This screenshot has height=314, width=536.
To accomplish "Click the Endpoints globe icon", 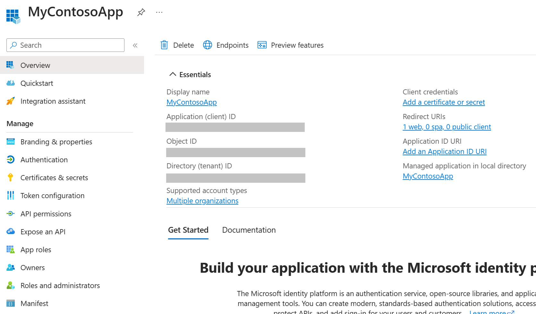I will pyautogui.click(x=208, y=45).
